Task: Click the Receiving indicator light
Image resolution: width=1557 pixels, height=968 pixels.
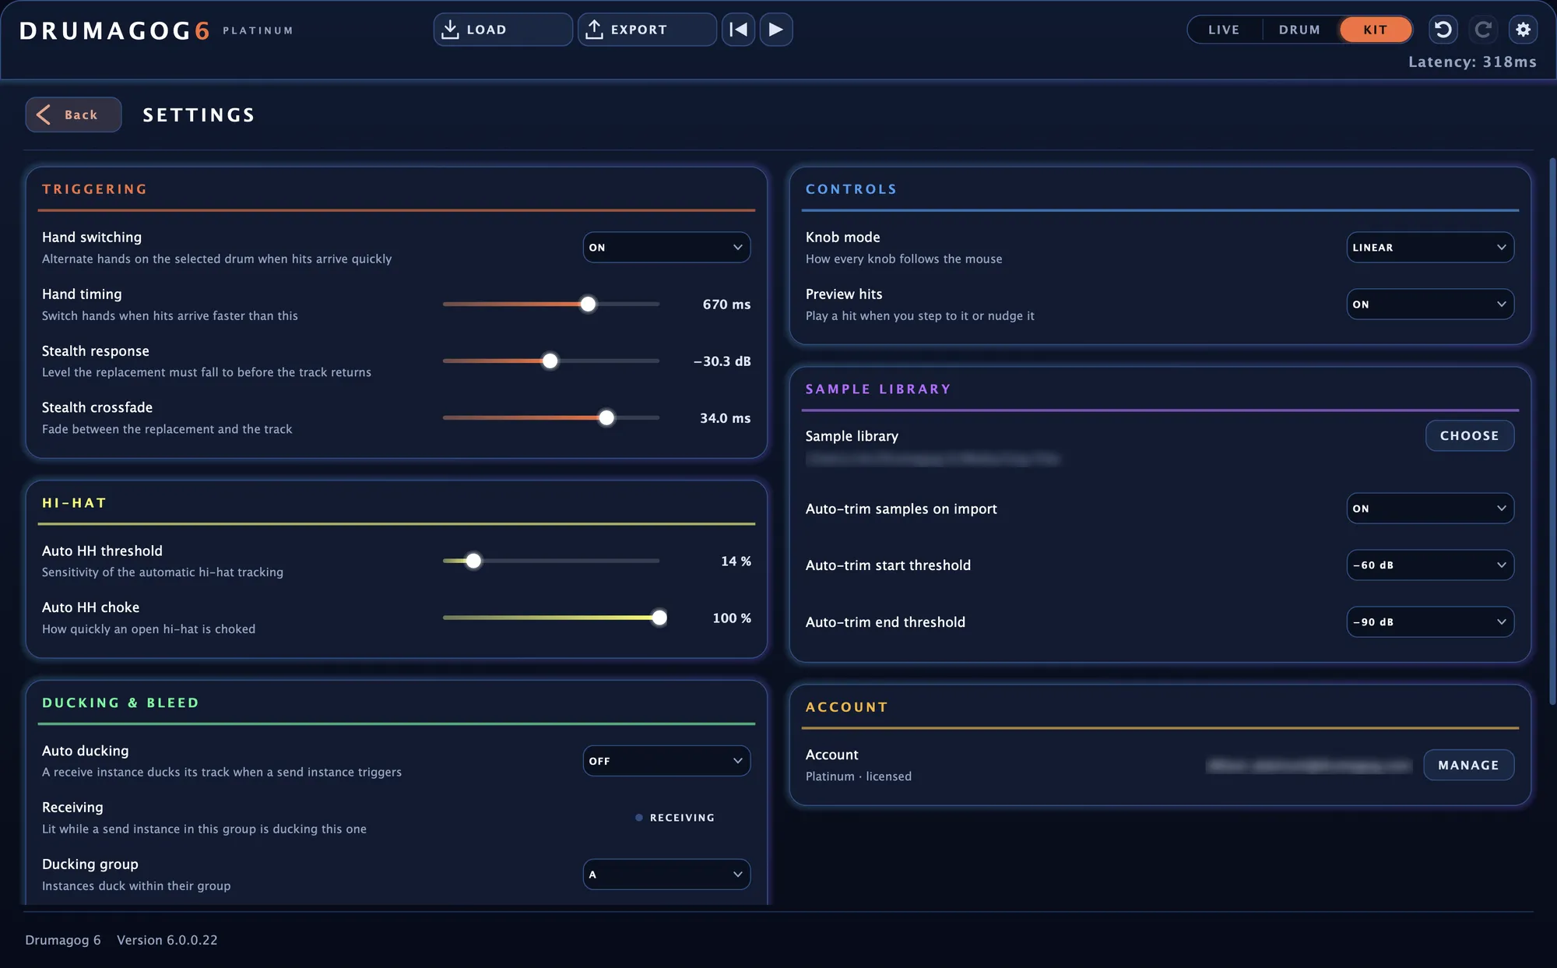Action: (639, 818)
